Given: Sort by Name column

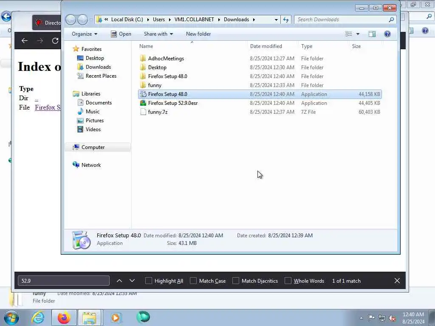Looking at the screenshot, I should pyautogui.click(x=146, y=46).
